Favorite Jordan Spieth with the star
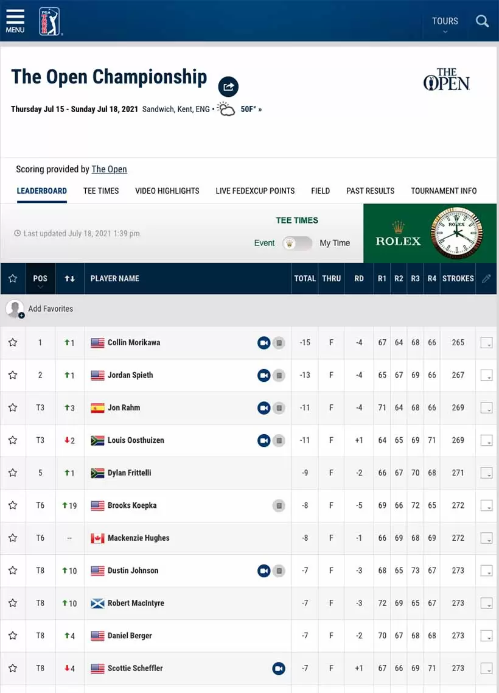 pos(13,375)
